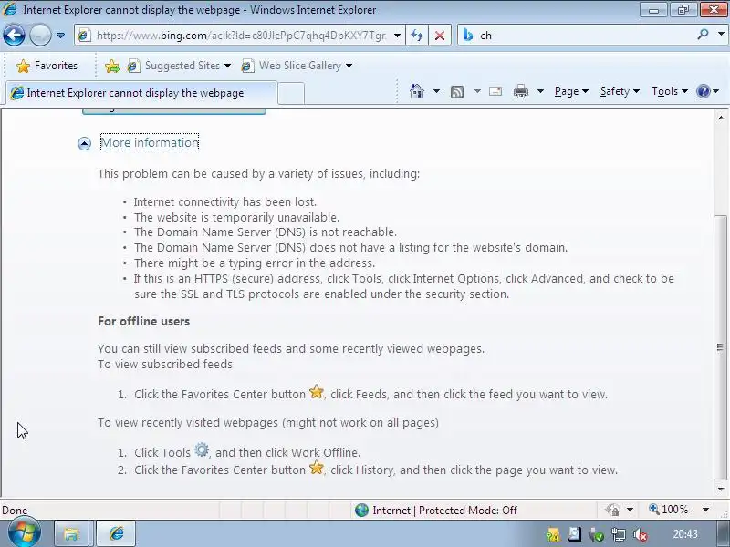Expand the Home button dropdown arrow

[436, 91]
